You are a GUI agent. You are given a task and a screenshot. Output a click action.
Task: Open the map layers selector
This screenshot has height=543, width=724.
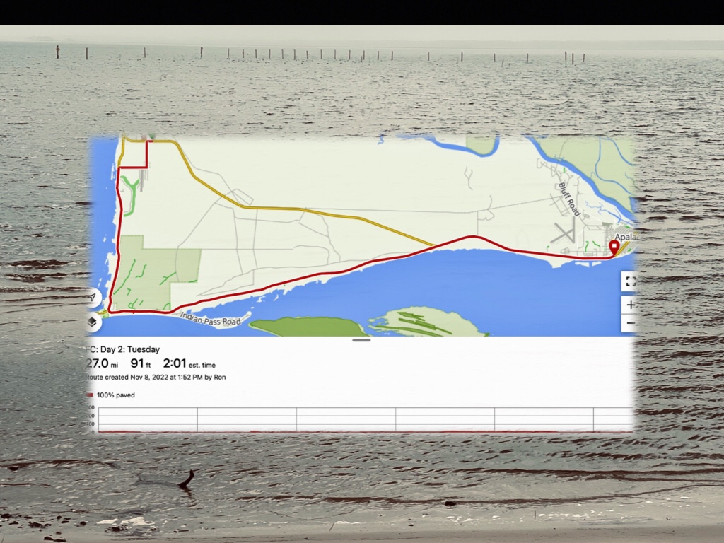[x=93, y=322]
